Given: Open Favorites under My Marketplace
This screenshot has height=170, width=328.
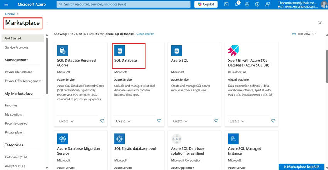Looking at the screenshot, I should [11, 106].
